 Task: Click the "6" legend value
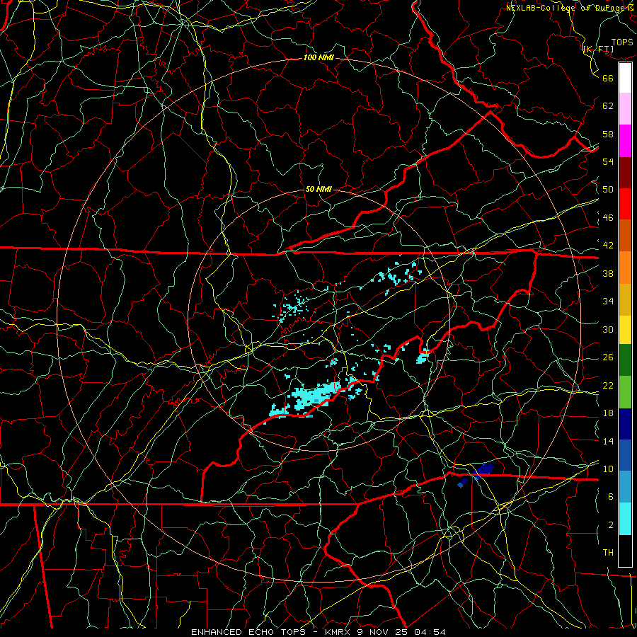click(x=611, y=497)
